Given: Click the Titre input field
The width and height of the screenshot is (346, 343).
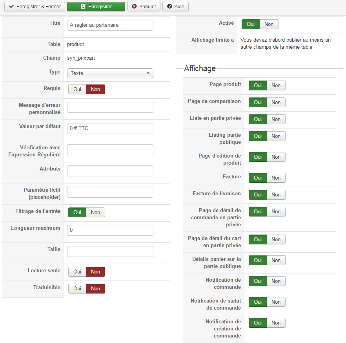Looking at the screenshot, I should [110, 25].
